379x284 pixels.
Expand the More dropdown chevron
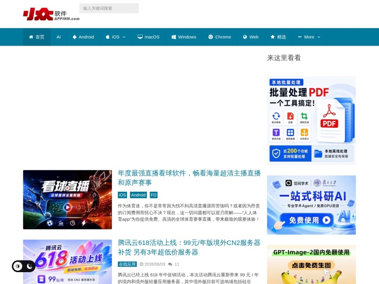coord(319,37)
